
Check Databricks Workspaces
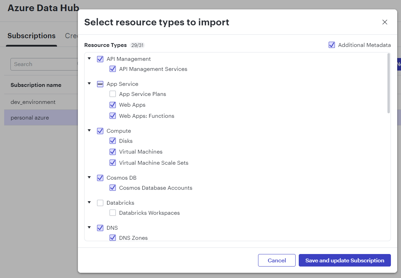click(x=113, y=213)
